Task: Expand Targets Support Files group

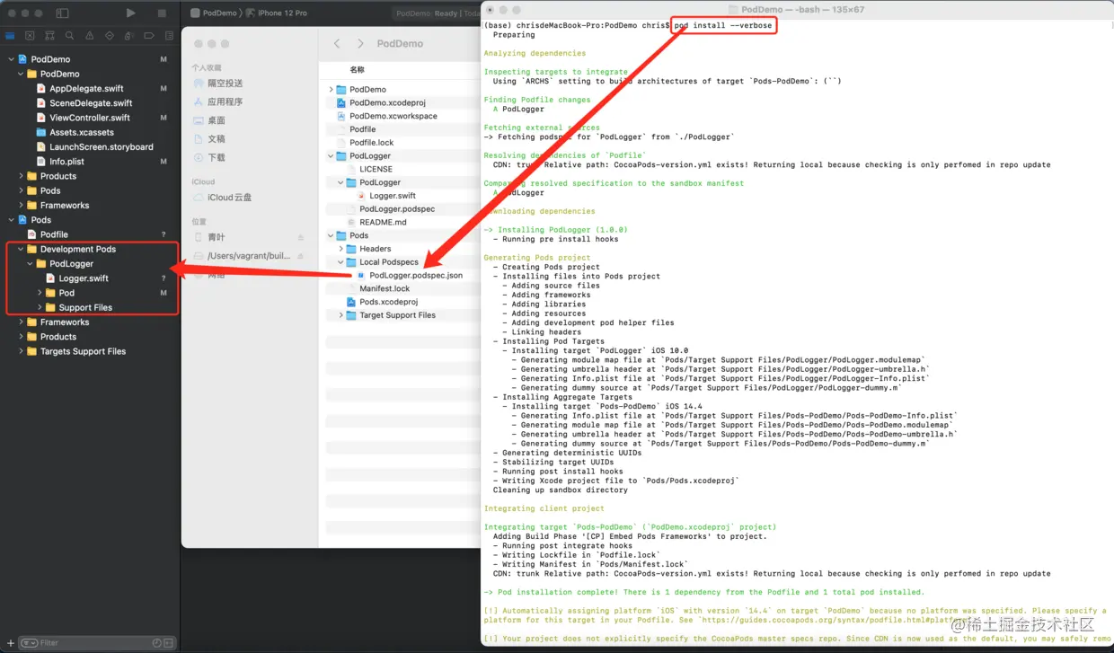Action: point(21,351)
